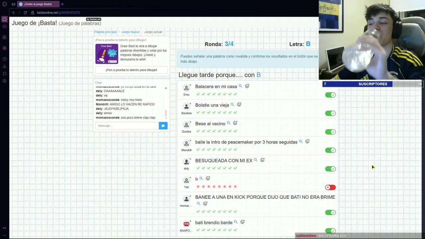Enable Yak's invalid answer toggle
The height and width of the screenshot is (239, 425).
[x=330, y=187]
